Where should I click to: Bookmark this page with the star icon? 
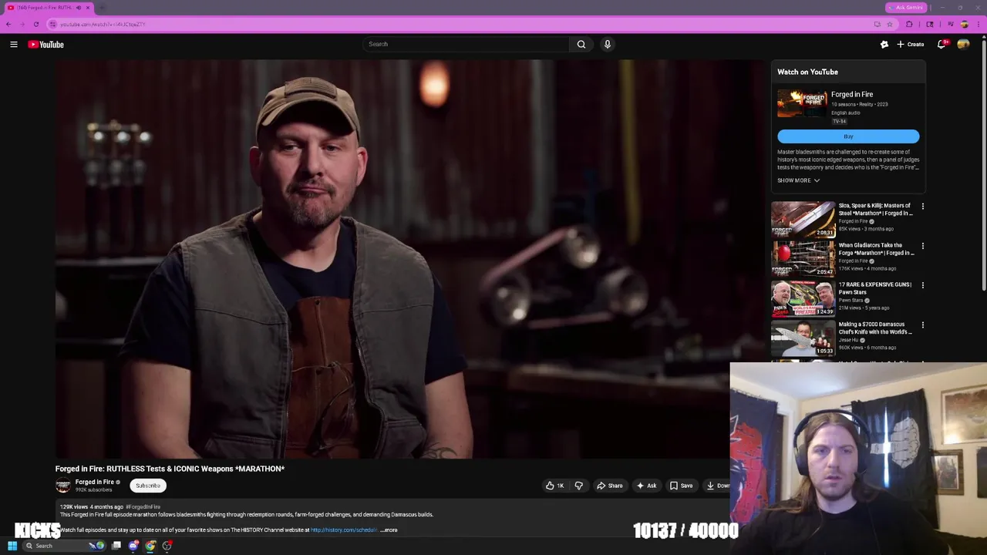[x=889, y=24]
